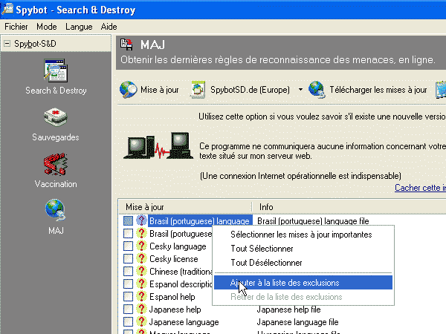Choose Tout Désélectionner from context menu

(x=303, y=263)
